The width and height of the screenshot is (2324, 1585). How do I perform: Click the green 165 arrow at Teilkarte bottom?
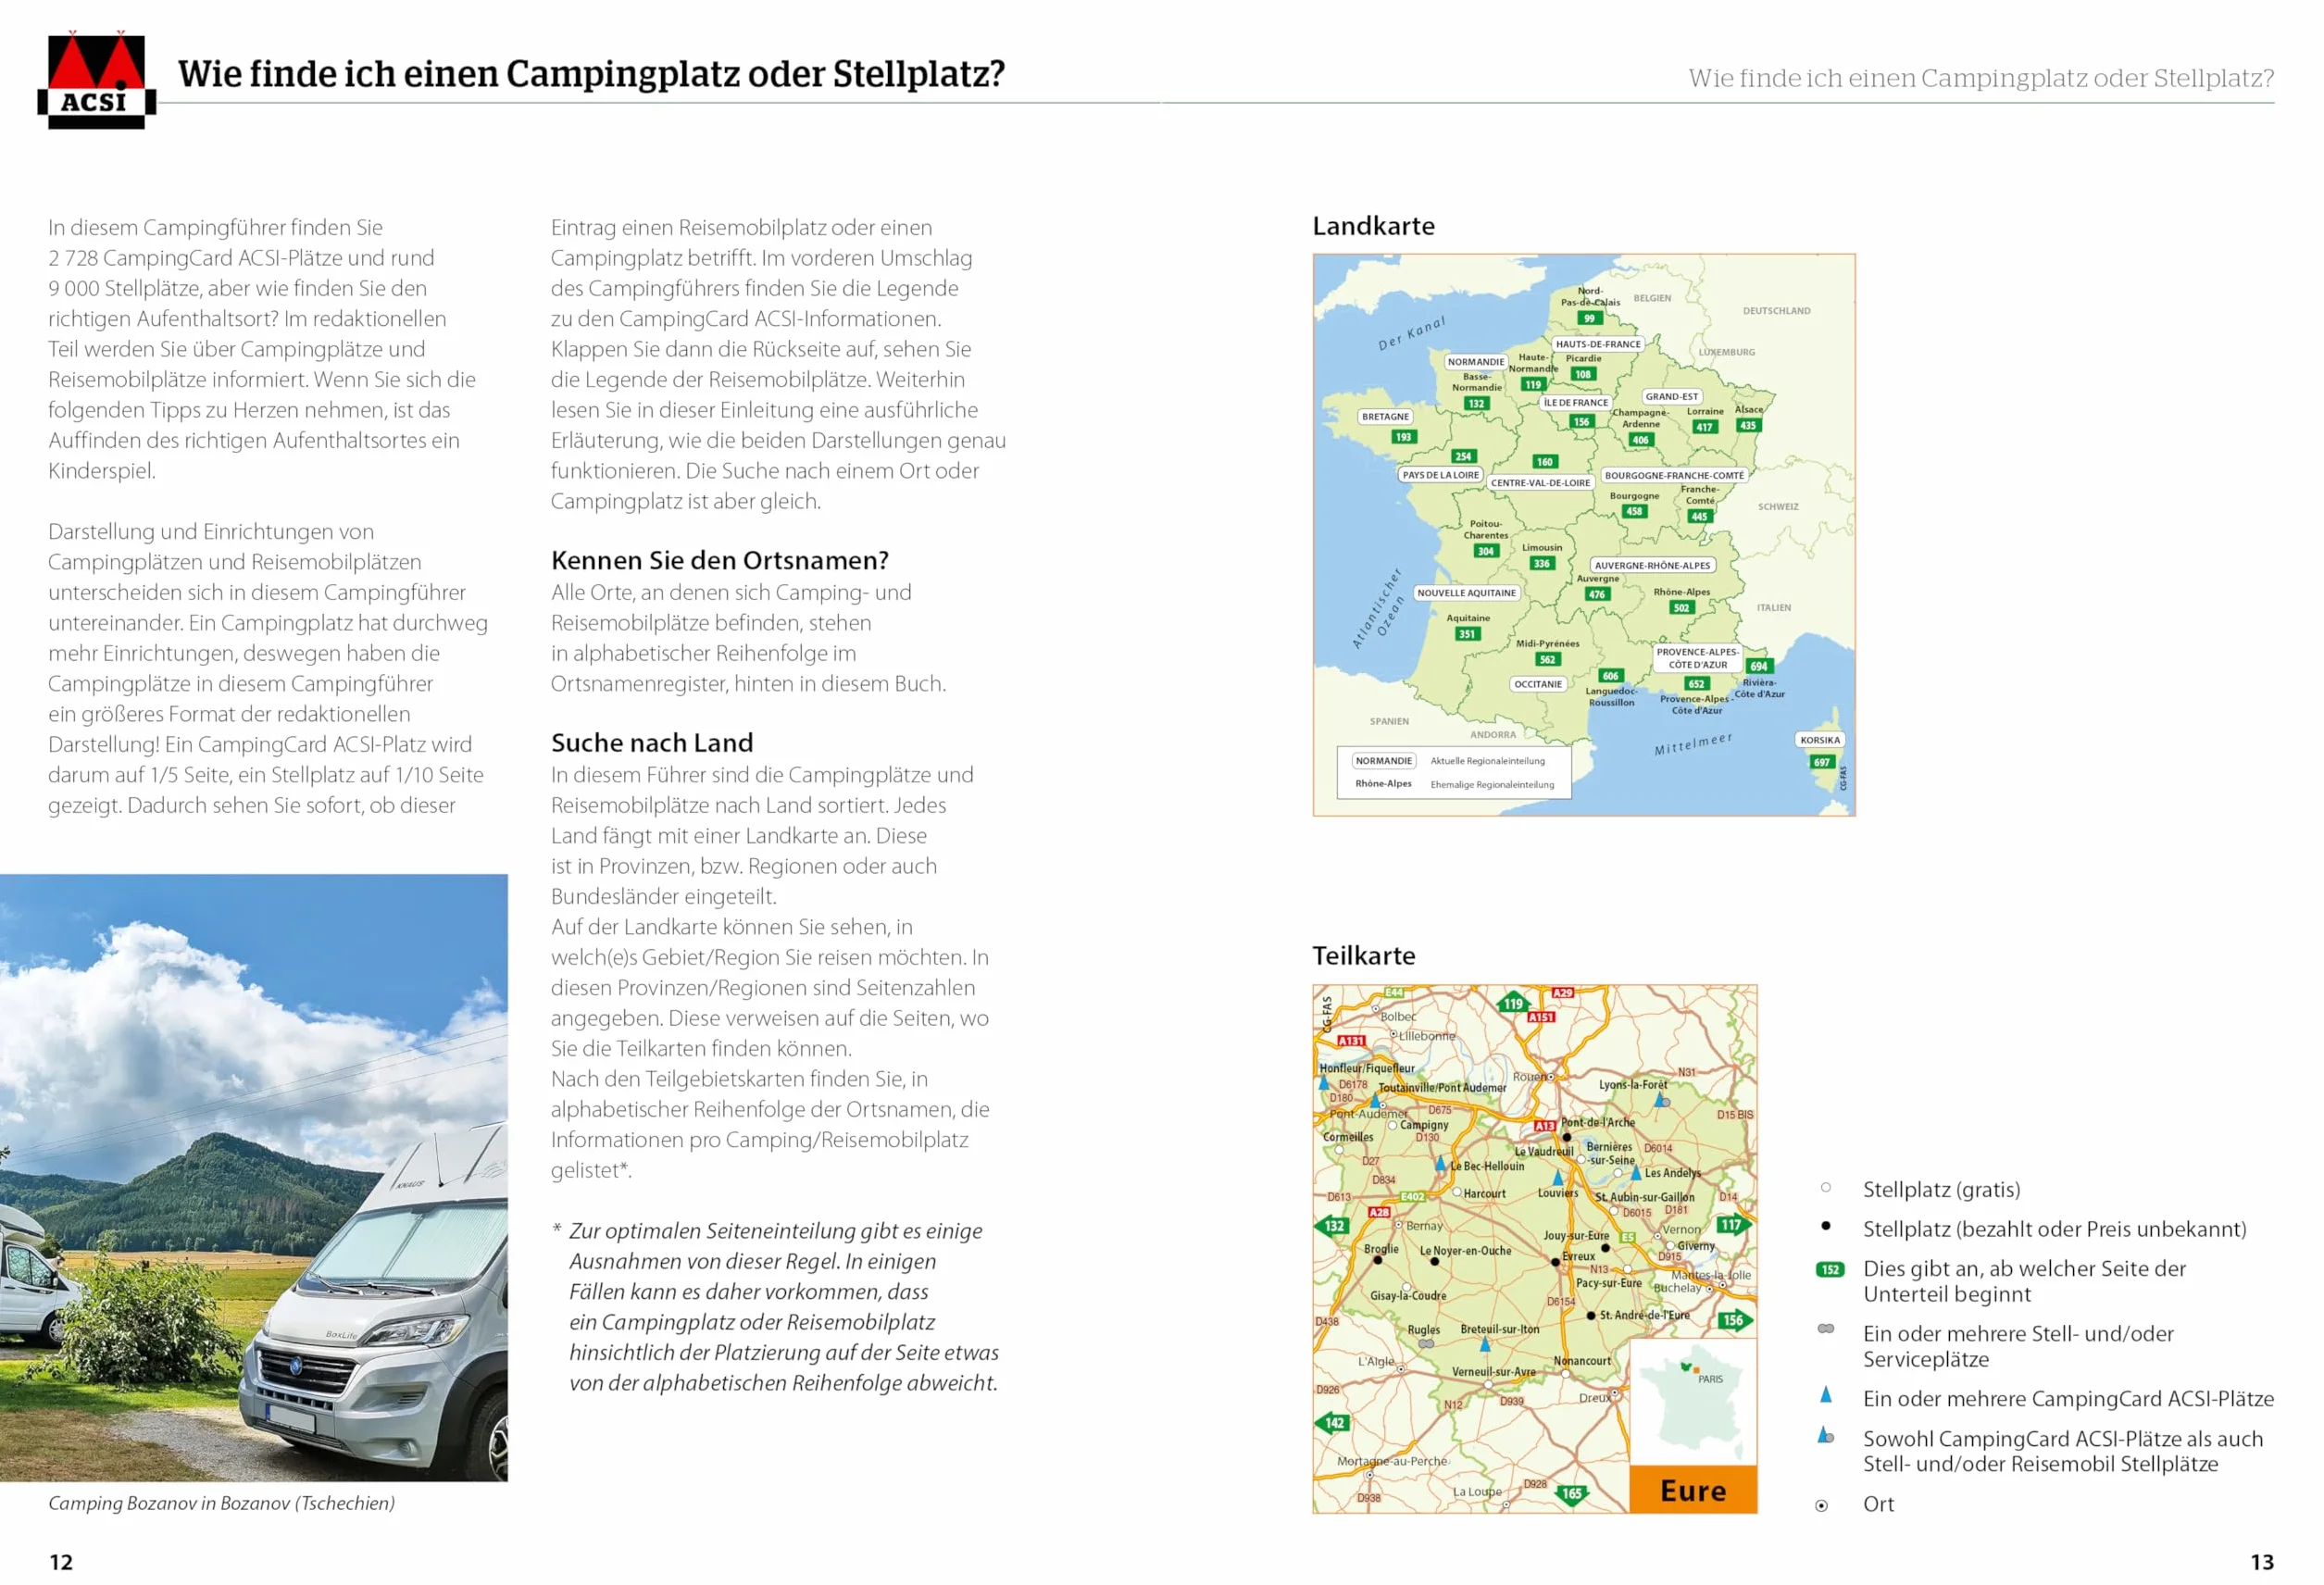click(x=1572, y=1494)
